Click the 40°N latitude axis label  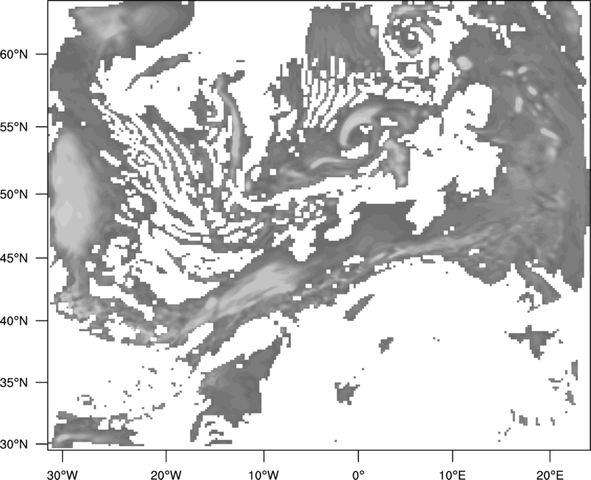pyautogui.click(x=14, y=321)
